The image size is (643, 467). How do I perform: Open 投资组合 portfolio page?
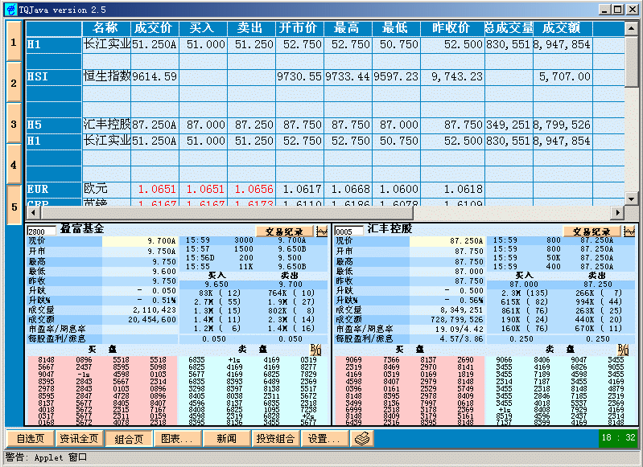click(275, 439)
